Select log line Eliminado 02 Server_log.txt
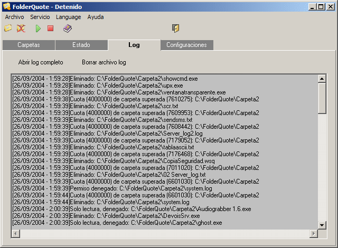Image resolution: width=338 pixels, height=248 pixels. point(109,175)
